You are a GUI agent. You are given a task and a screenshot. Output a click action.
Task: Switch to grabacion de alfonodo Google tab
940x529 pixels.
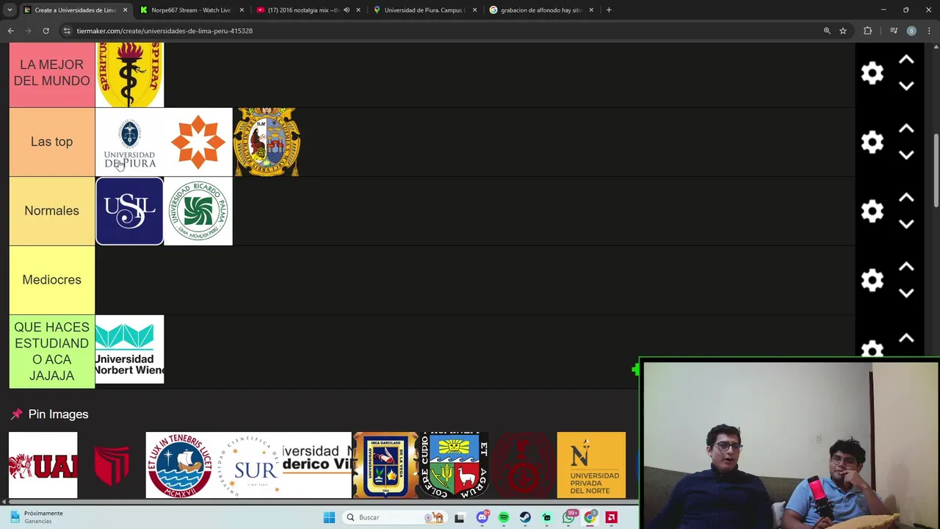point(541,10)
